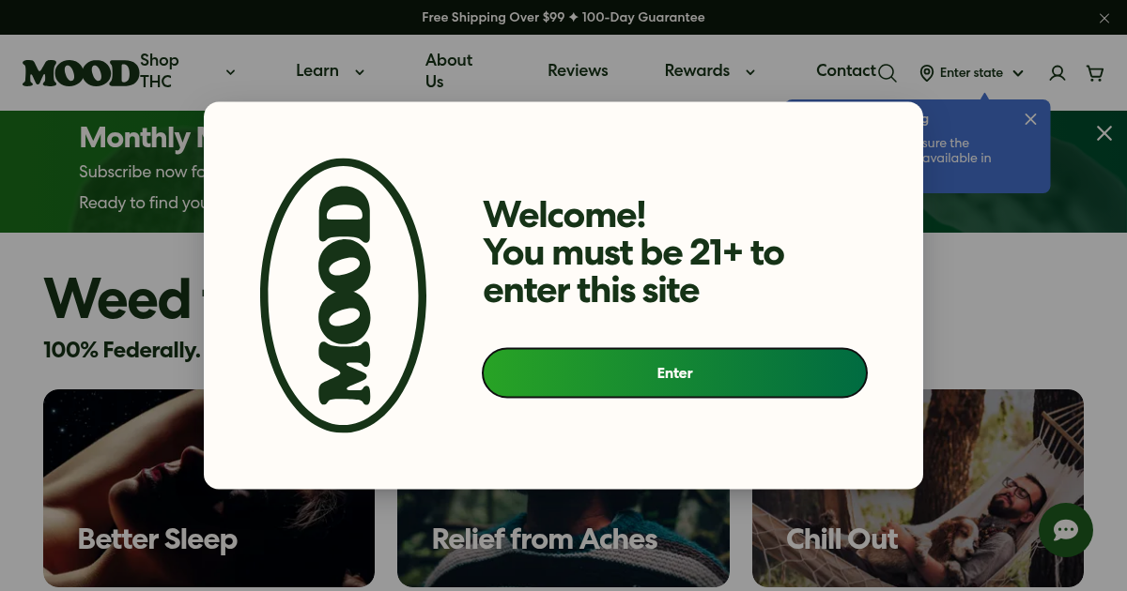This screenshot has height=591, width=1127.
Task: Expand the Shop THC dropdown chevron
Action: point(230,72)
